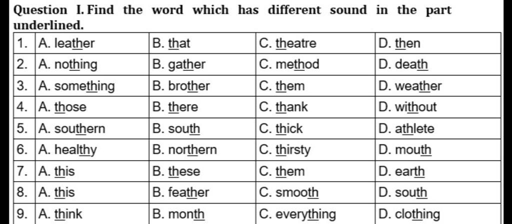Choose D. weather in question 3
The height and width of the screenshot is (224, 512).
[410, 86]
